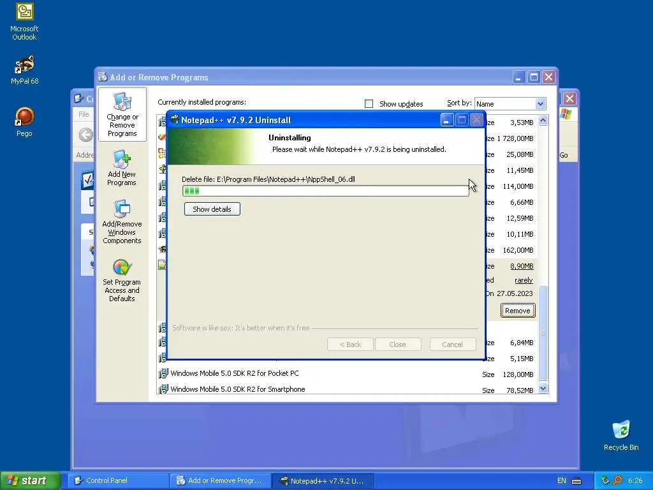This screenshot has width=653, height=490.
Task: Click the uninstall progress bar
Action: [x=326, y=191]
